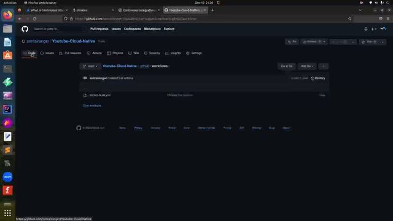The height and width of the screenshot is (221, 393).
Task: Open the docker-build.yml file
Action: pos(100,95)
